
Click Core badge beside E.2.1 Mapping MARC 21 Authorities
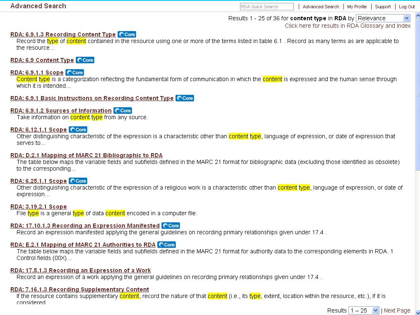pyautogui.click(x=166, y=245)
